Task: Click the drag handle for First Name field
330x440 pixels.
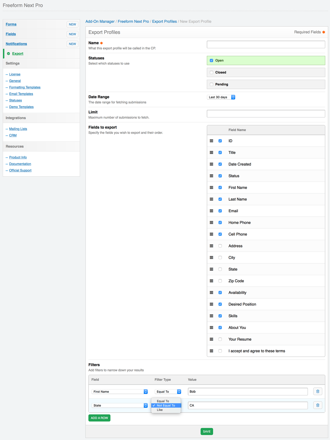Action: (x=211, y=188)
